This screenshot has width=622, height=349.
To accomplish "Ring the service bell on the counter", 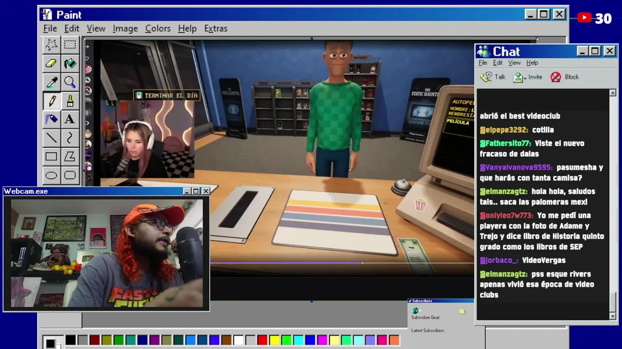I will pos(402,187).
